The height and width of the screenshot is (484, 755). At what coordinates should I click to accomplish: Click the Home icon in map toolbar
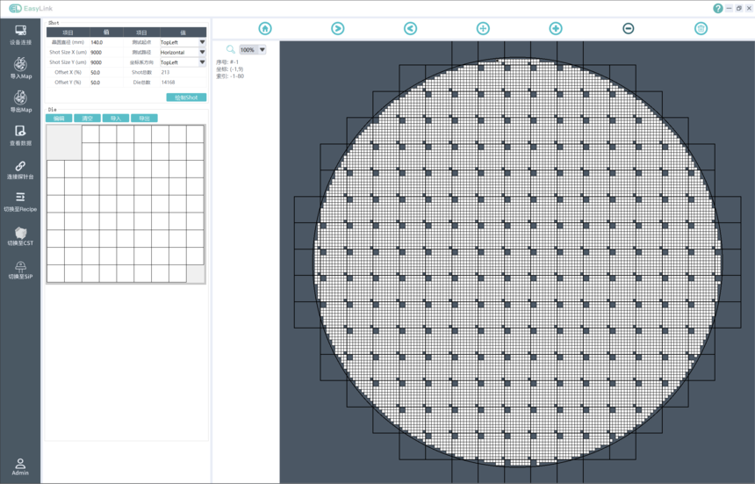coord(265,28)
